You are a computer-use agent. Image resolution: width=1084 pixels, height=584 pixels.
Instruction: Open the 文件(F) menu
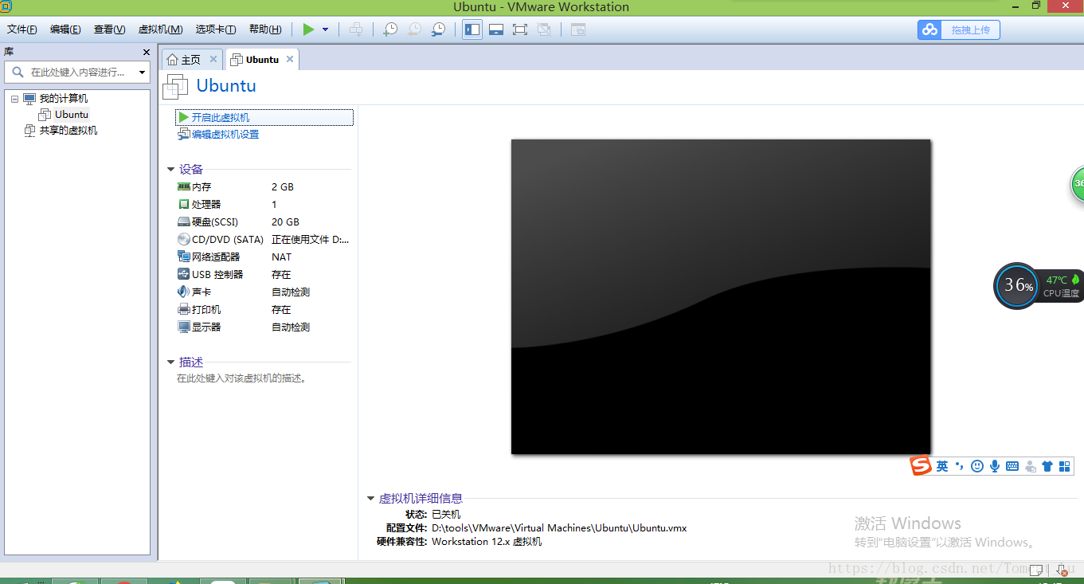(x=22, y=29)
